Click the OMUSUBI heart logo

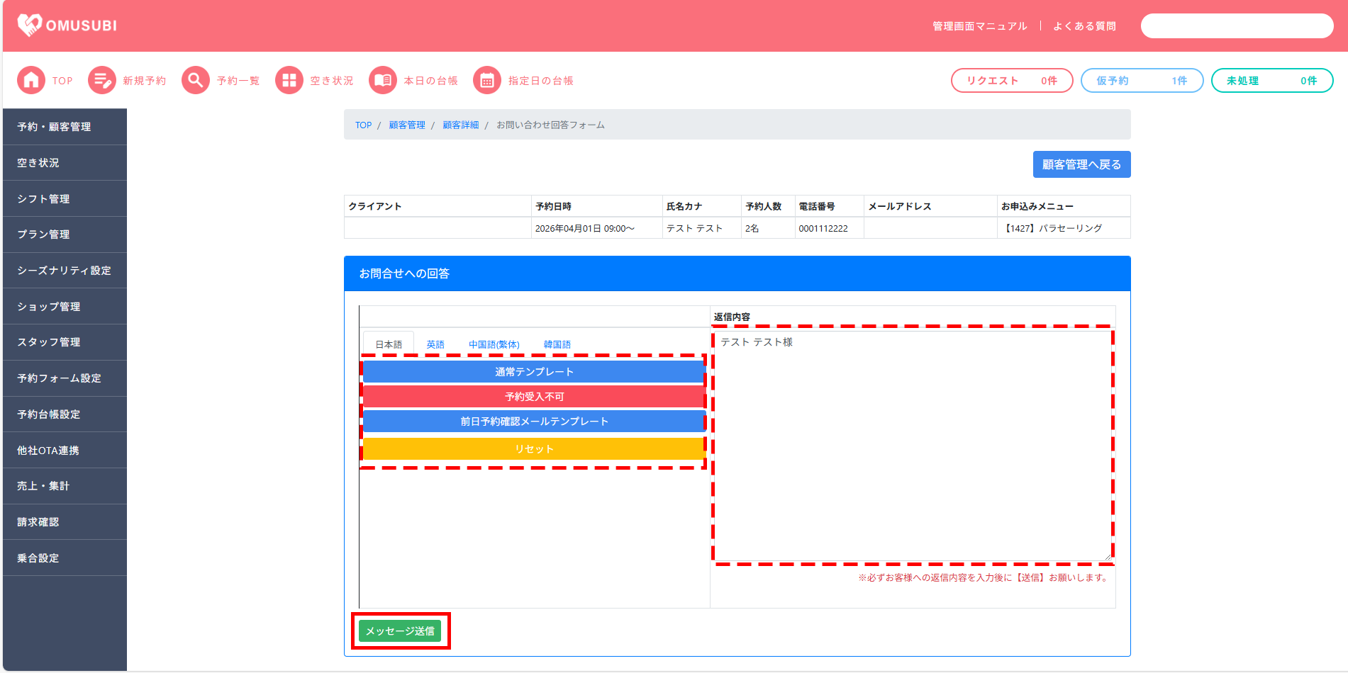[30, 26]
